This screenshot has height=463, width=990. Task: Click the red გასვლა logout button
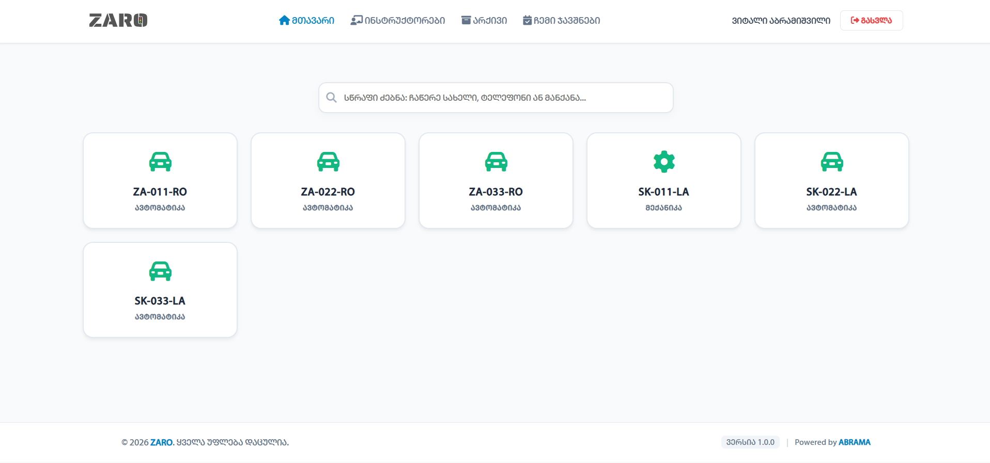point(871,20)
